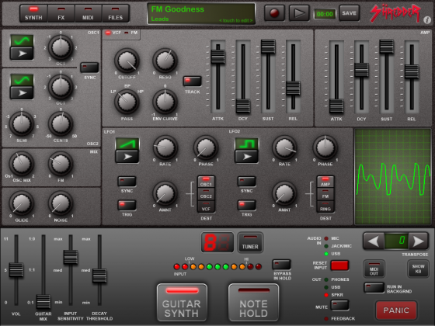
Task: Decrease transpose with the left arrow
Action: point(374,241)
